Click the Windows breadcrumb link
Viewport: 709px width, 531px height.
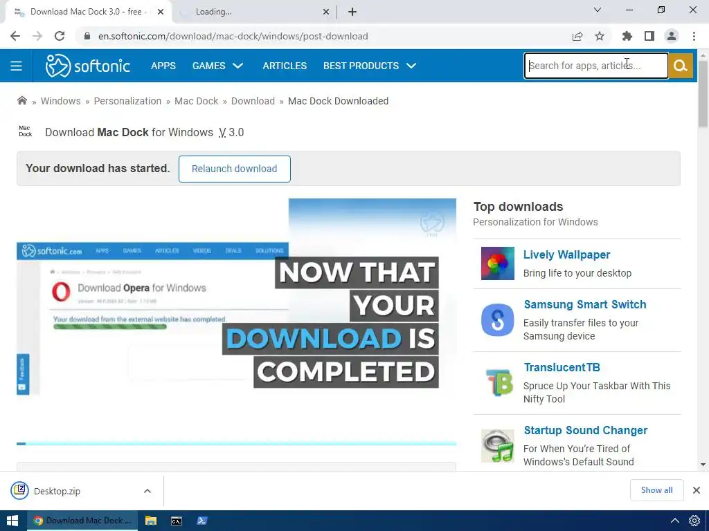click(61, 101)
